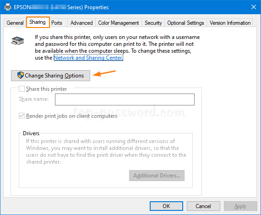
Task: Toggle Render print jobs on client computers
Action: [x=22, y=116]
